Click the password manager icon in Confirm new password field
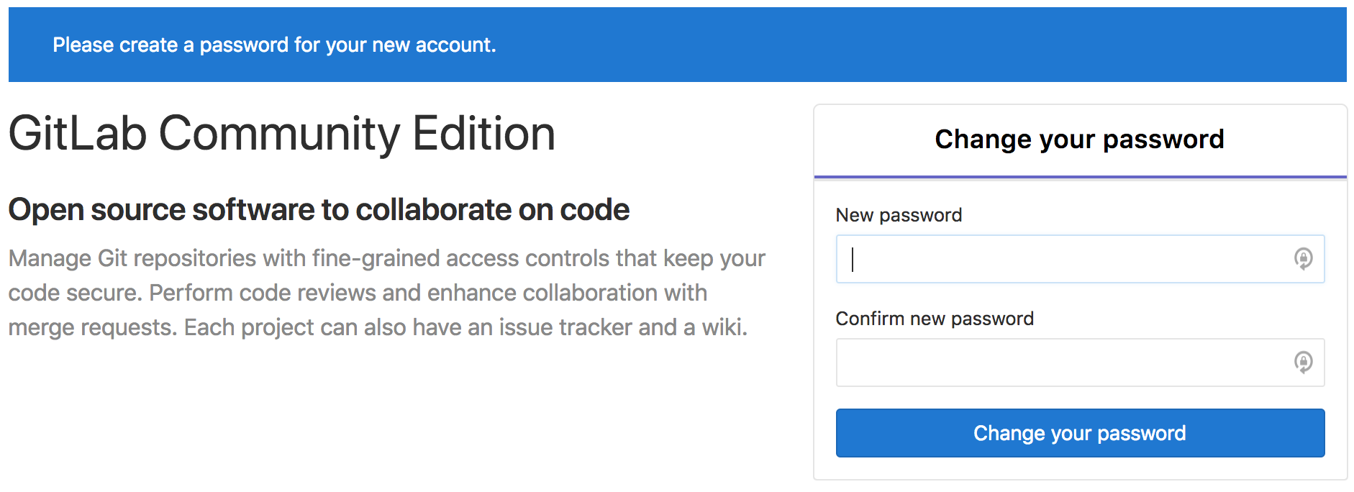The image size is (1354, 492). tap(1303, 362)
